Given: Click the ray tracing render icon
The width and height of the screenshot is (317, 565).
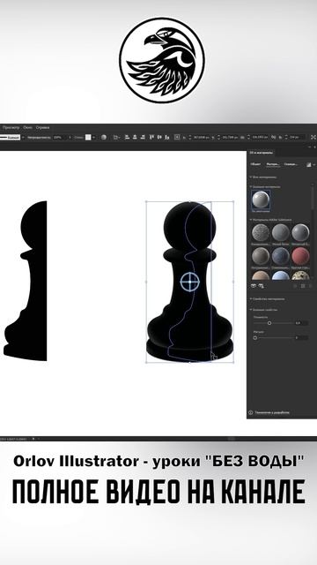Looking at the screenshot, I should tap(308, 165).
